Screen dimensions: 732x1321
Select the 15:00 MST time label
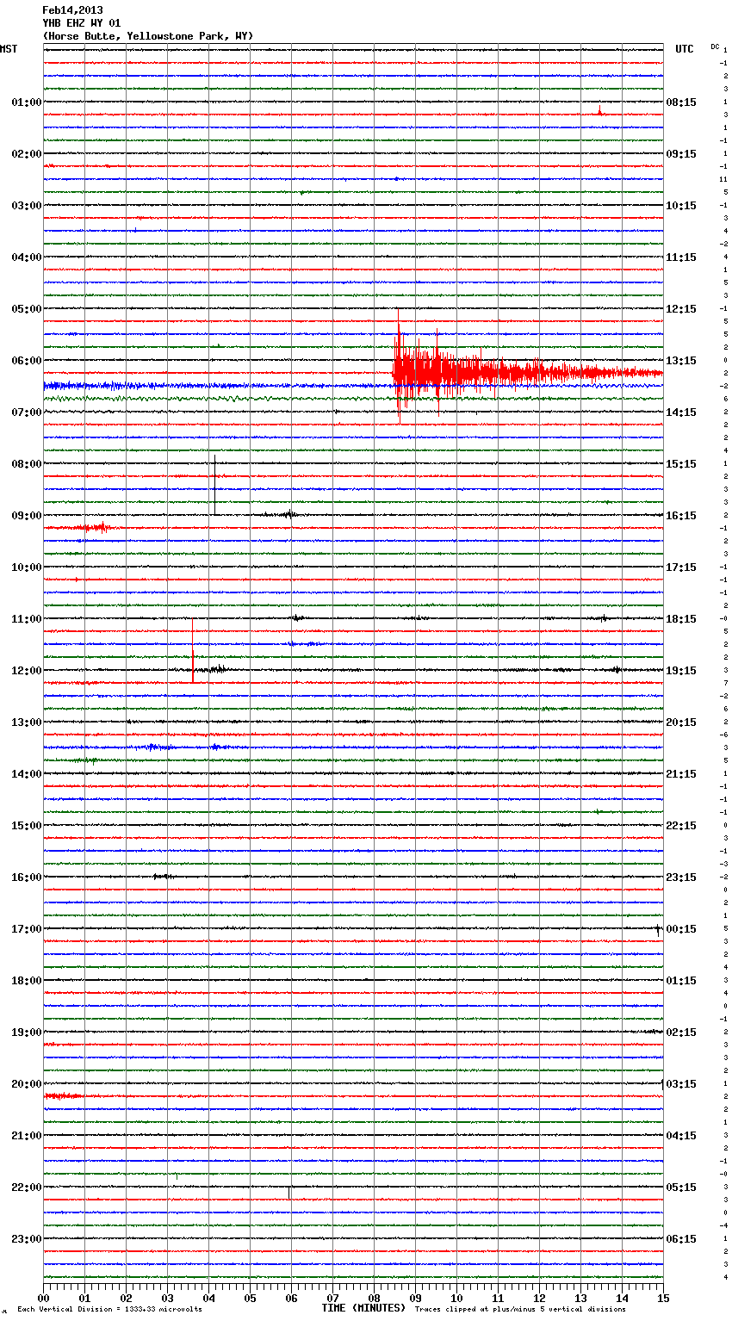tap(26, 826)
